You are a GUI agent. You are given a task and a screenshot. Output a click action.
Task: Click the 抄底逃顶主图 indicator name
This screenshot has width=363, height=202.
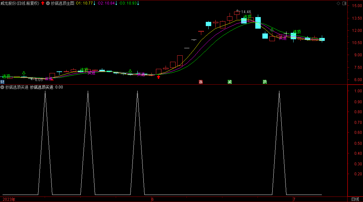pos(62,3)
